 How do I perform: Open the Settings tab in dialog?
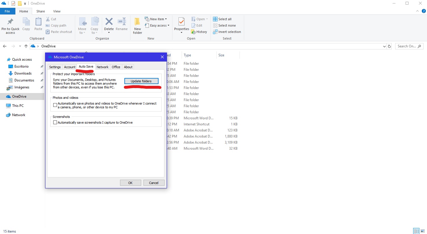55,67
